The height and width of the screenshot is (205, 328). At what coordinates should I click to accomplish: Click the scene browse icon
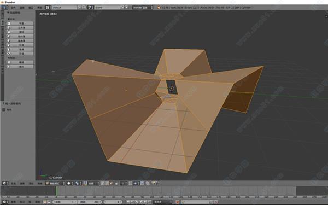click(x=91, y=7)
